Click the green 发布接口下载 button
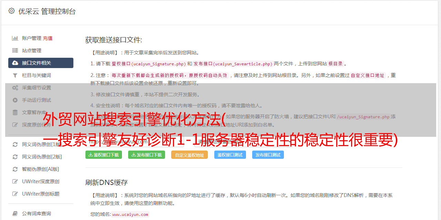 pos(146,155)
